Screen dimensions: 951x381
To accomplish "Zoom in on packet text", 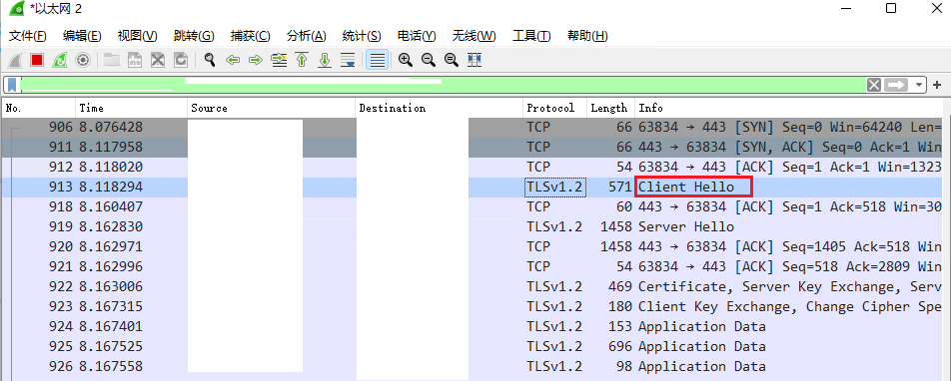I will 406,60.
